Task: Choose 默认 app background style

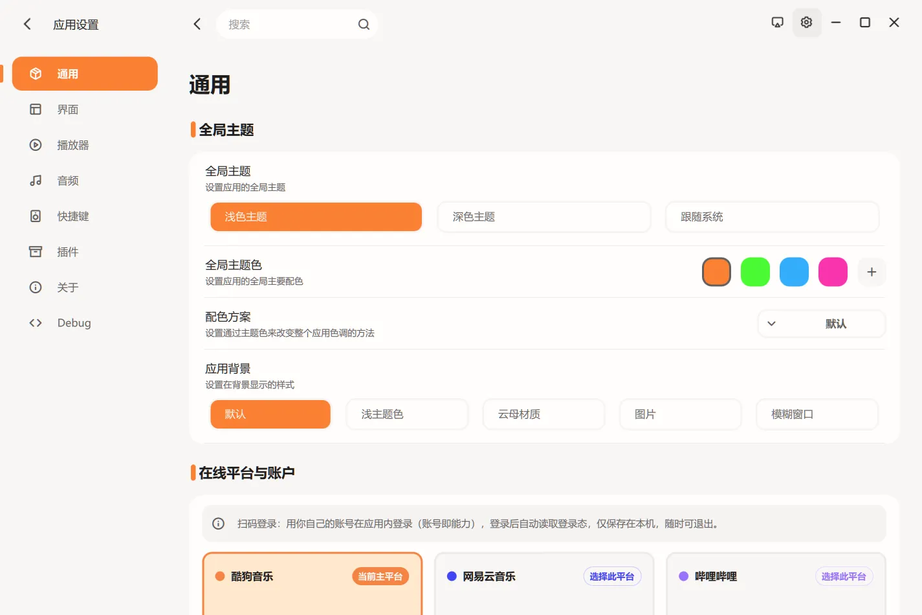Action: point(270,414)
